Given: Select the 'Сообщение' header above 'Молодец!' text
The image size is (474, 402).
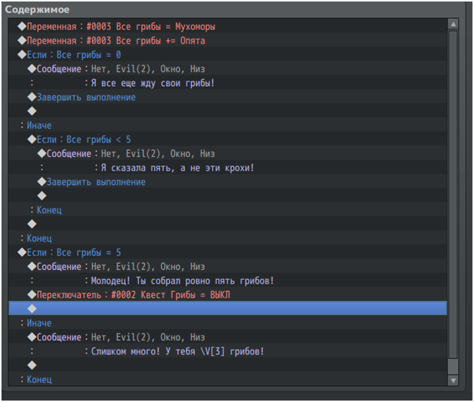Looking at the screenshot, I should click(59, 267).
